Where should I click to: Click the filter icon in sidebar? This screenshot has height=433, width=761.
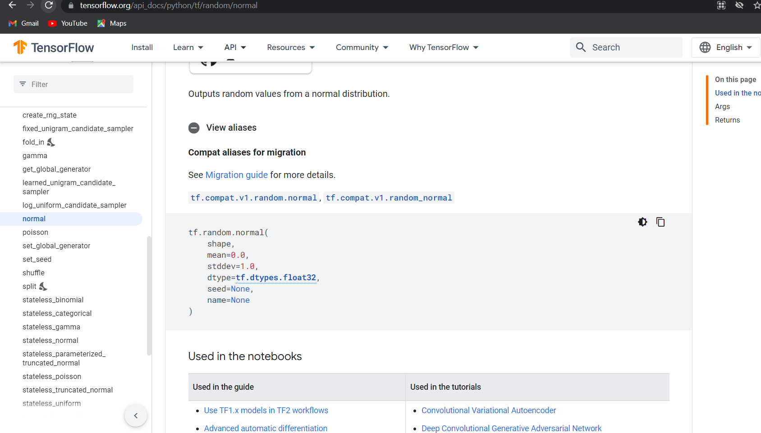23,84
